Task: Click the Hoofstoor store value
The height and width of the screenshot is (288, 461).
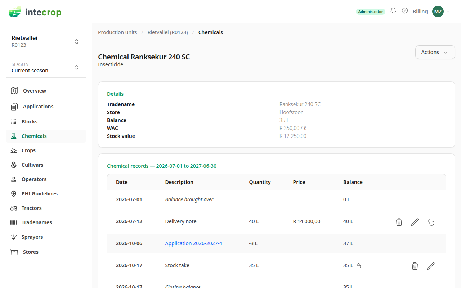Action: (291, 112)
